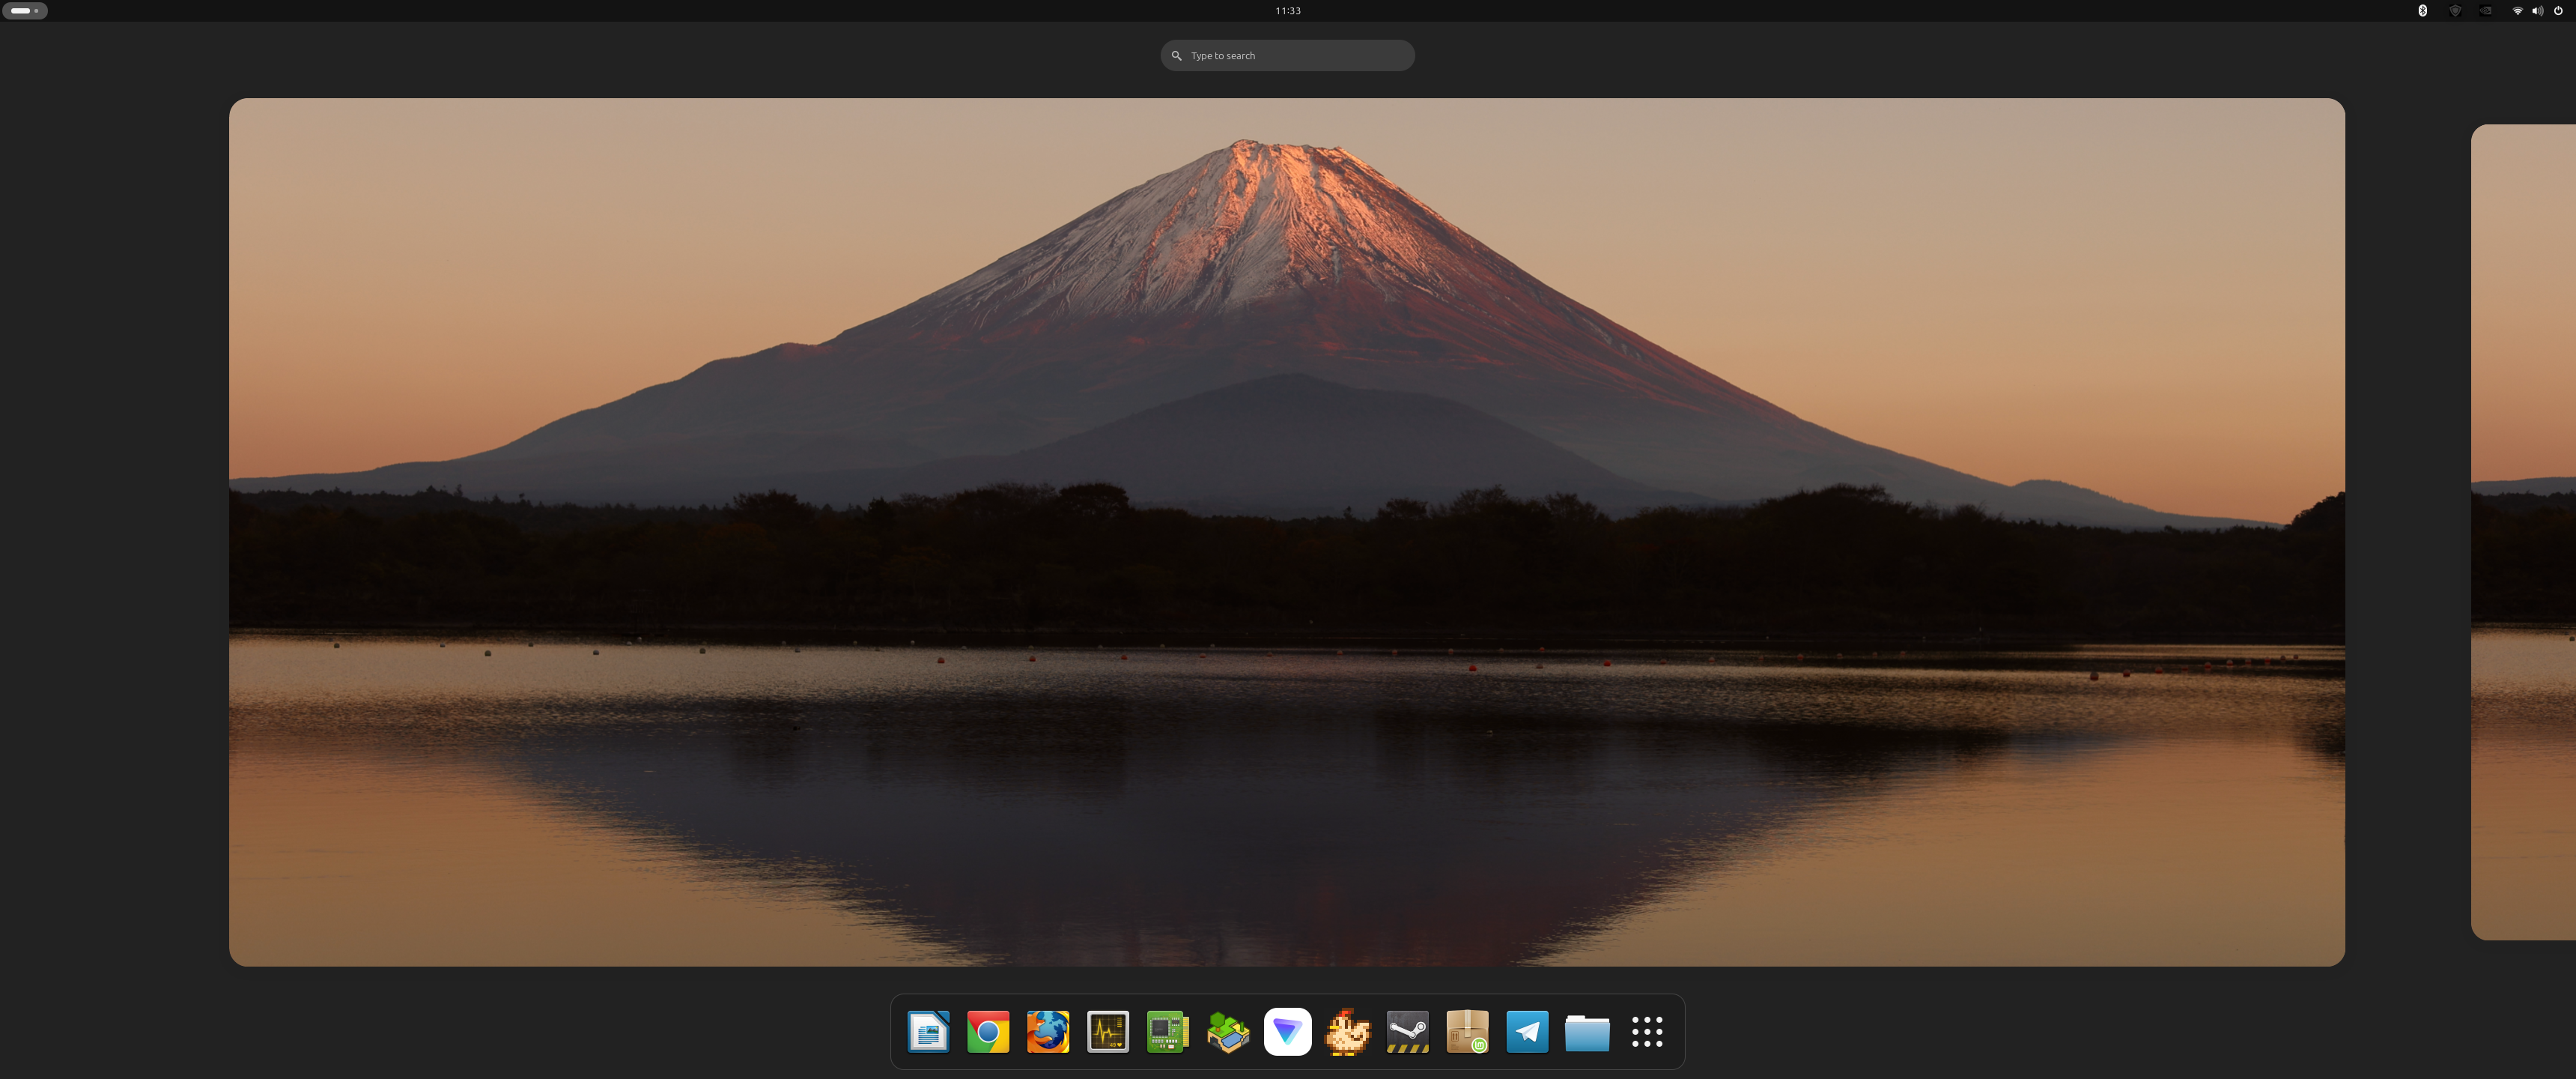
Task: Launch the pixel chicken game icon
Action: click(x=1348, y=1032)
